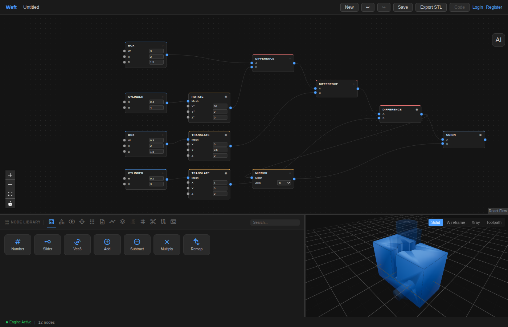Image resolution: width=508 pixels, height=327 pixels.
Task: Open the Register link
Action: click(494, 7)
